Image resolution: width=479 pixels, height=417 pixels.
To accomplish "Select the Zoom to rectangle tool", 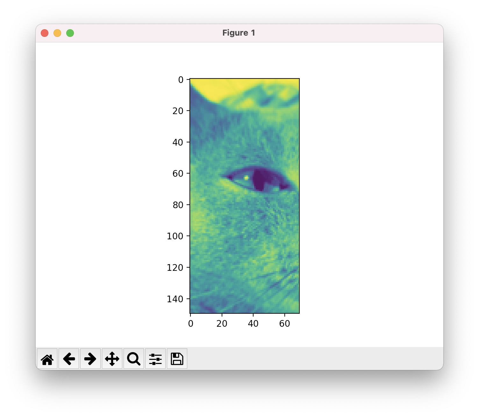I will 134,359.
